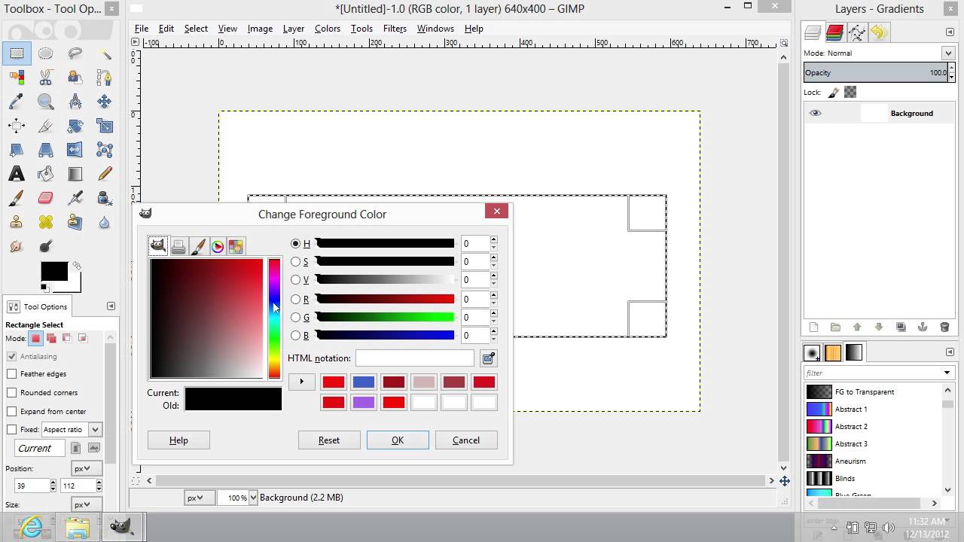Select the Abstract 2 gradient
The image size is (964, 542).
click(874, 426)
